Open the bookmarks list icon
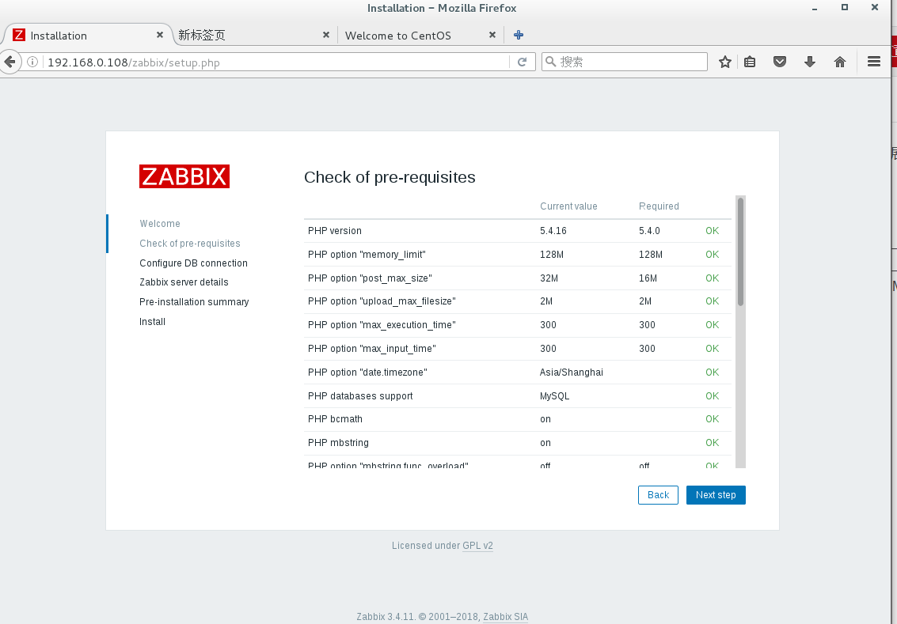The height and width of the screenshot is (624, 897). point(750,62)
